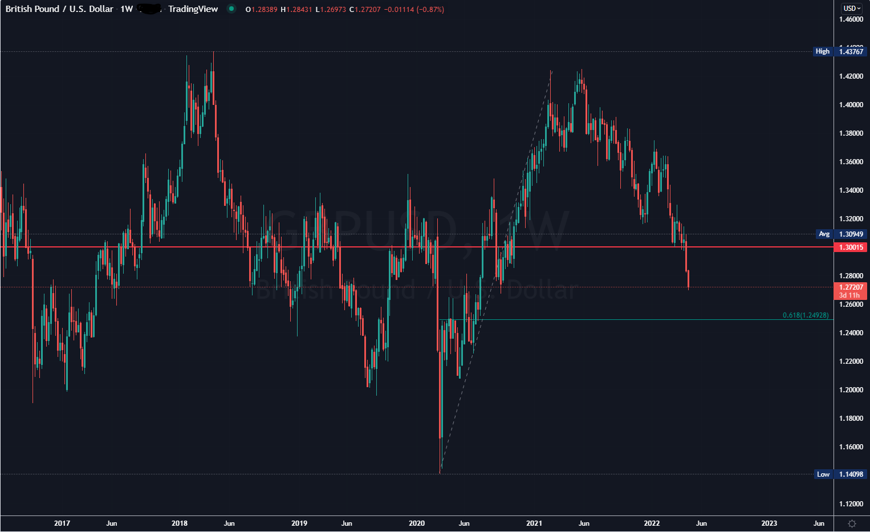Open chart settings with the gear icon
The height and width of the screenshot is (532, 870).
click(x=853, y=522)
